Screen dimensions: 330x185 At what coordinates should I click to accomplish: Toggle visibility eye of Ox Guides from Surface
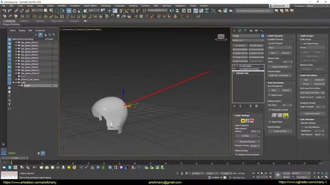(234, 69)
